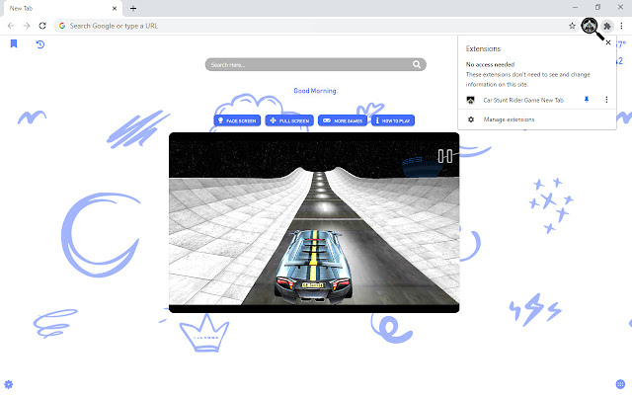Select Manage extensions
Viewport: 632px width, 395px height.
click(509, 119)
